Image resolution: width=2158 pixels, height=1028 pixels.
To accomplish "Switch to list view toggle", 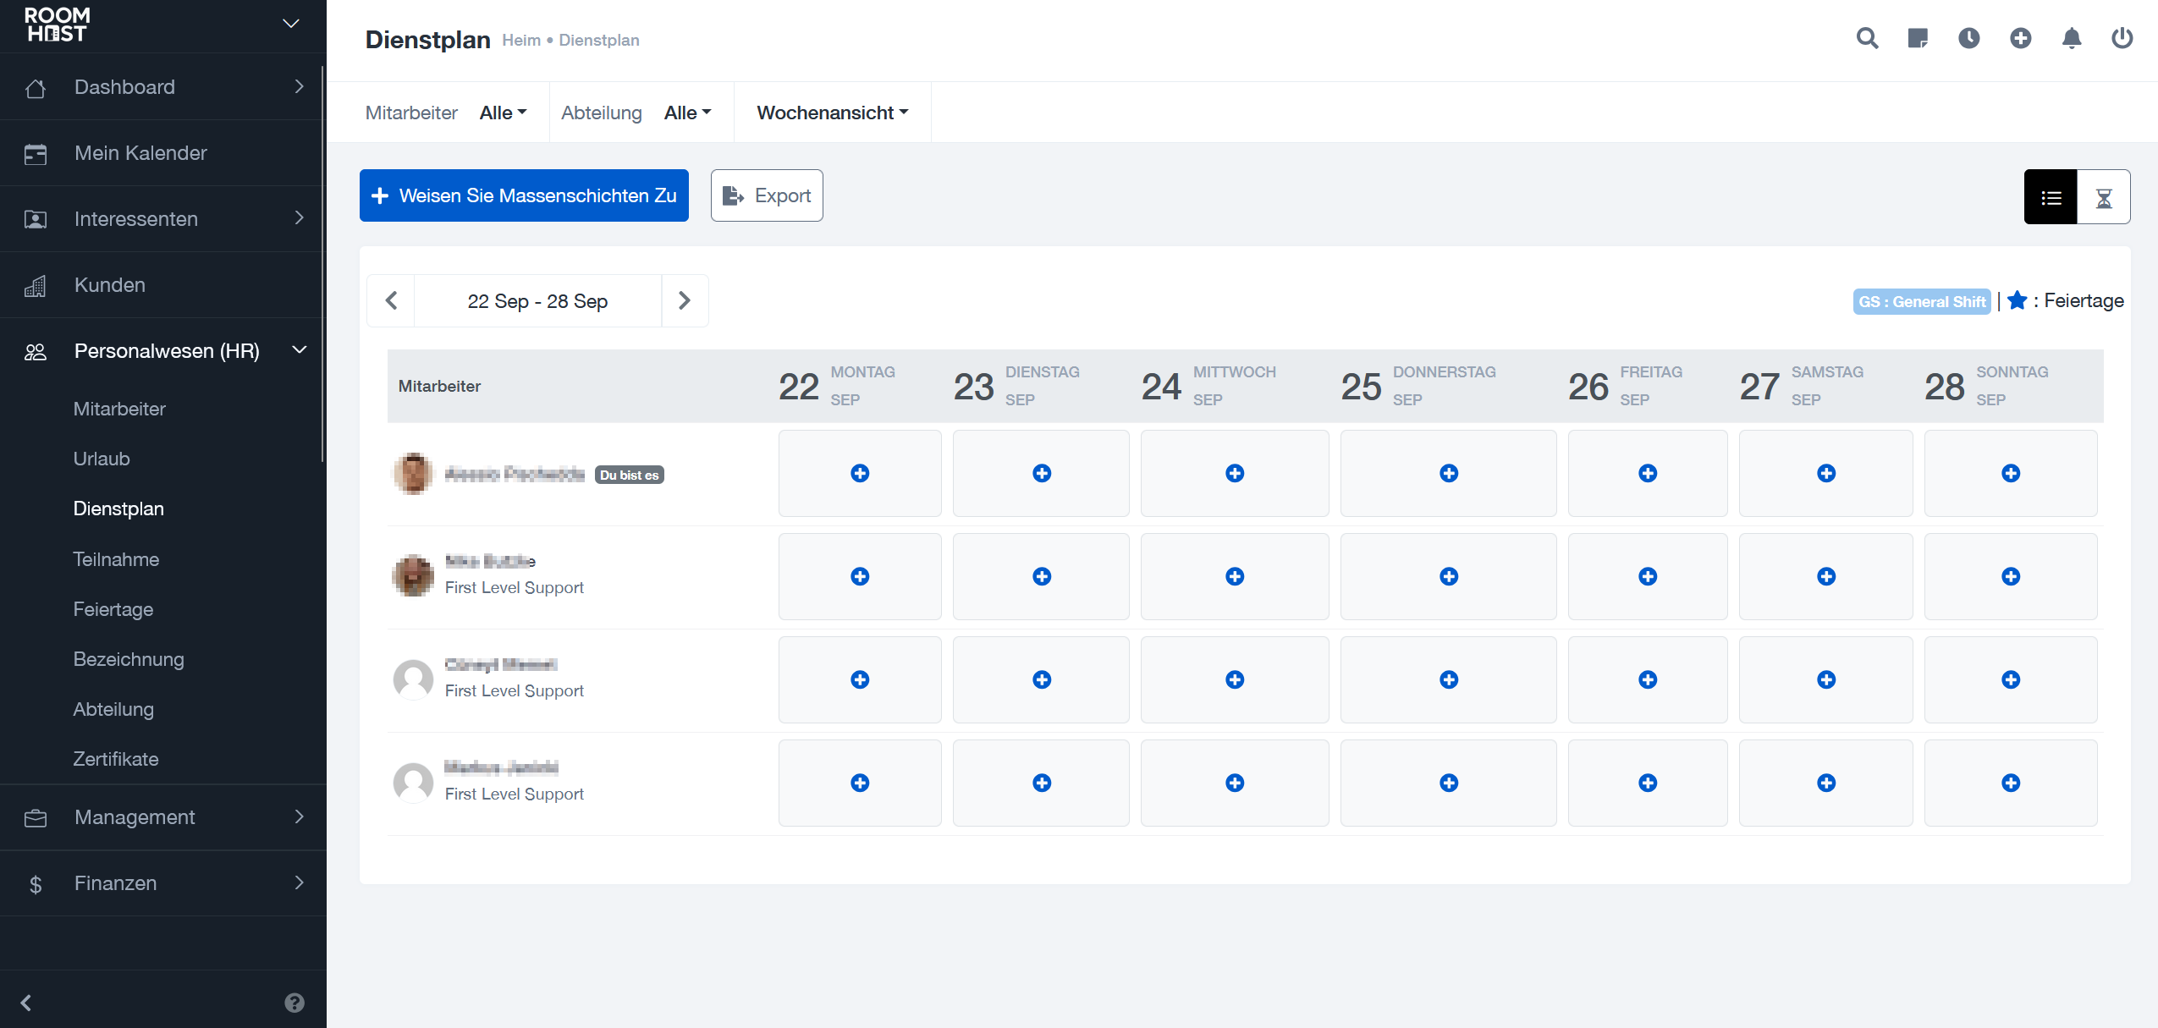I will tap(2051, 197).
